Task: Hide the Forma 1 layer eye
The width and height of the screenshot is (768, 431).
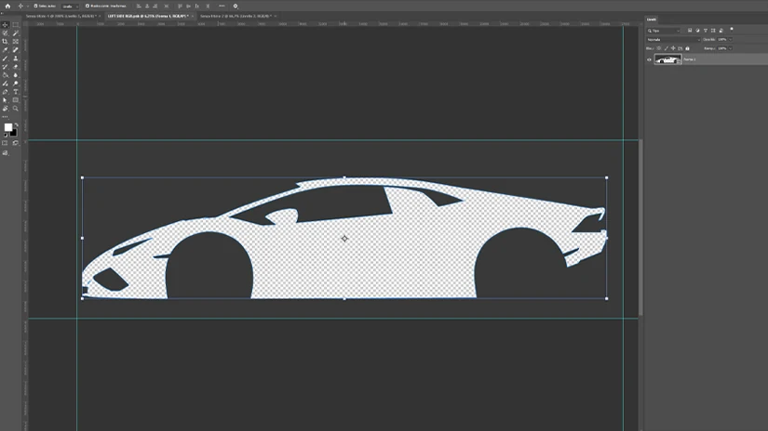Action: coord(650,59)
